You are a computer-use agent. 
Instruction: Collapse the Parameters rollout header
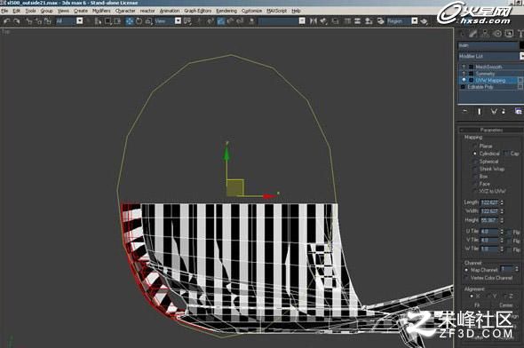[x=490, y=130]
